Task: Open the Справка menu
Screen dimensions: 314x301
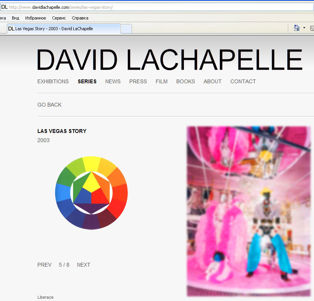Action: coord(80,18)
